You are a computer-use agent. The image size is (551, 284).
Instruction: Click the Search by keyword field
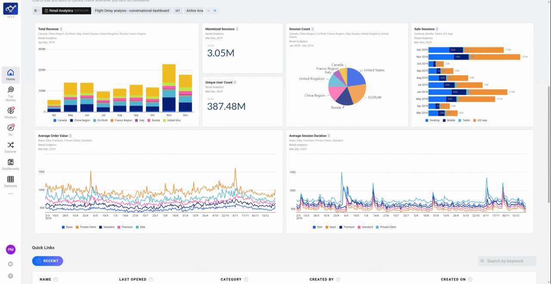coord(507,261)
